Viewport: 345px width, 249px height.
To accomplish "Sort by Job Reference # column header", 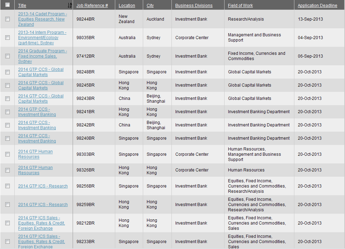I will click(x=92, y=6).
